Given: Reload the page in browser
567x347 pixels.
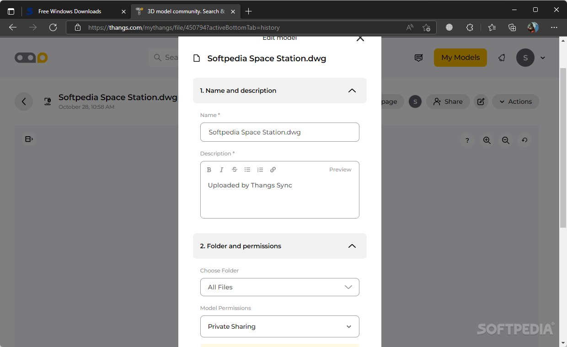Looking at the screenshot, I should pos(53,27).
